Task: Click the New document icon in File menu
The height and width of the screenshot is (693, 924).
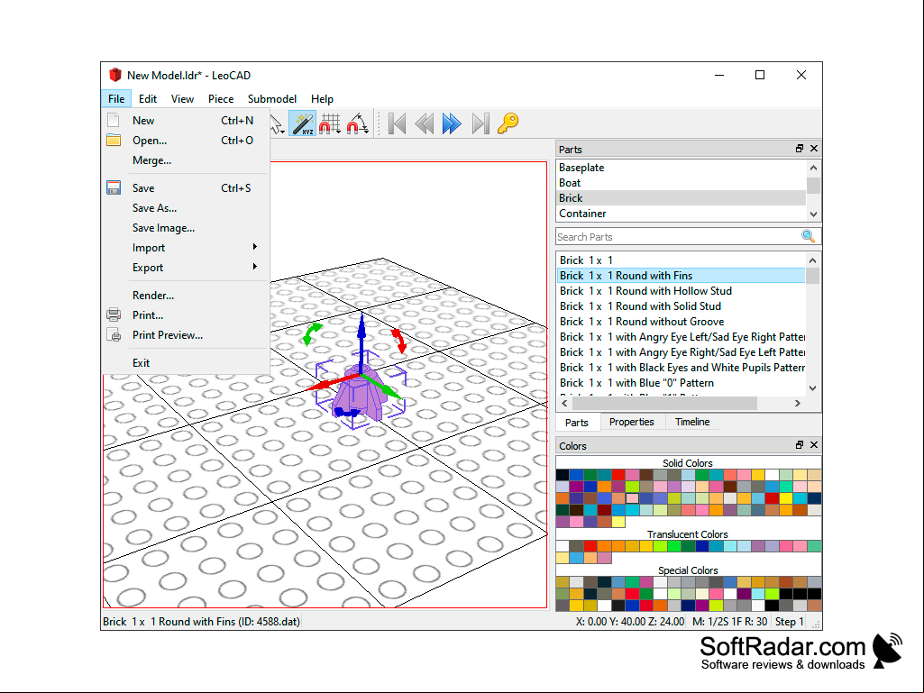Action: [114, 120]
